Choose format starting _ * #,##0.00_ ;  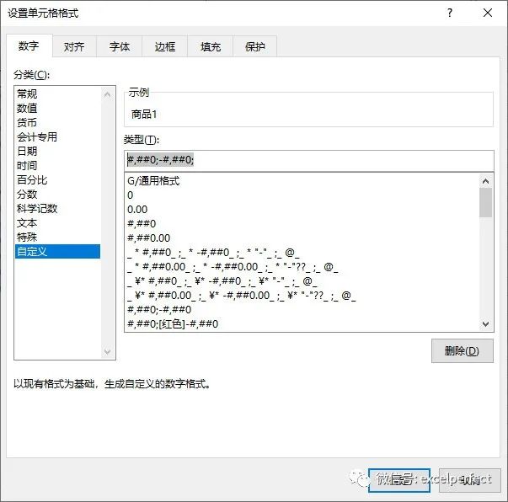click(x=302, y=267)
